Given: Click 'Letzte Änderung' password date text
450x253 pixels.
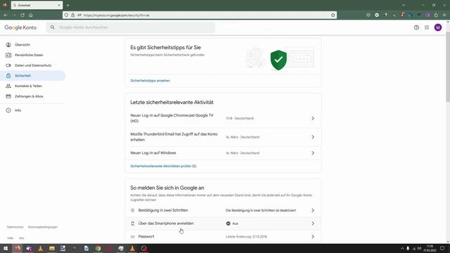Looking at the screenshot, I should pyautogui.click(x=246, y=237).
